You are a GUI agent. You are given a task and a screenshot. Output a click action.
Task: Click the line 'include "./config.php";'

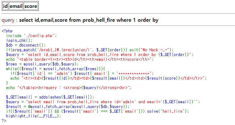pyautogui.click(x=31, y=36)
